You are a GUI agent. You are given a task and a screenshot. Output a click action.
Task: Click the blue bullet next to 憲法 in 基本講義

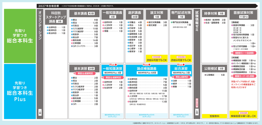(72, 20)
